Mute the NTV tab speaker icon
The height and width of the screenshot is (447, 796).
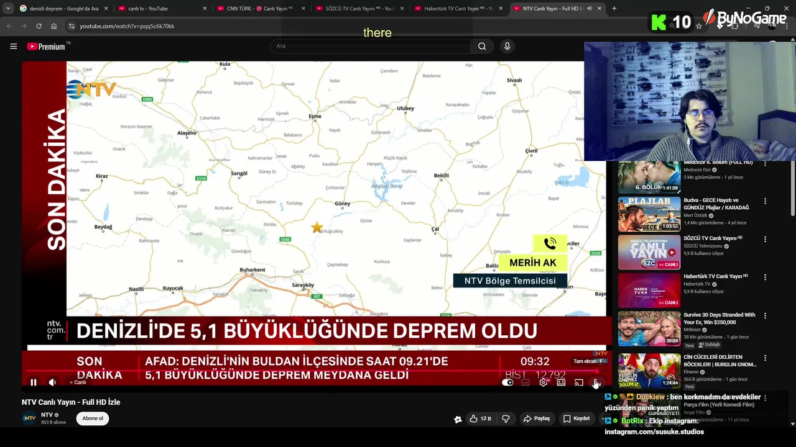pyautogui.click(x=589, y=9)
